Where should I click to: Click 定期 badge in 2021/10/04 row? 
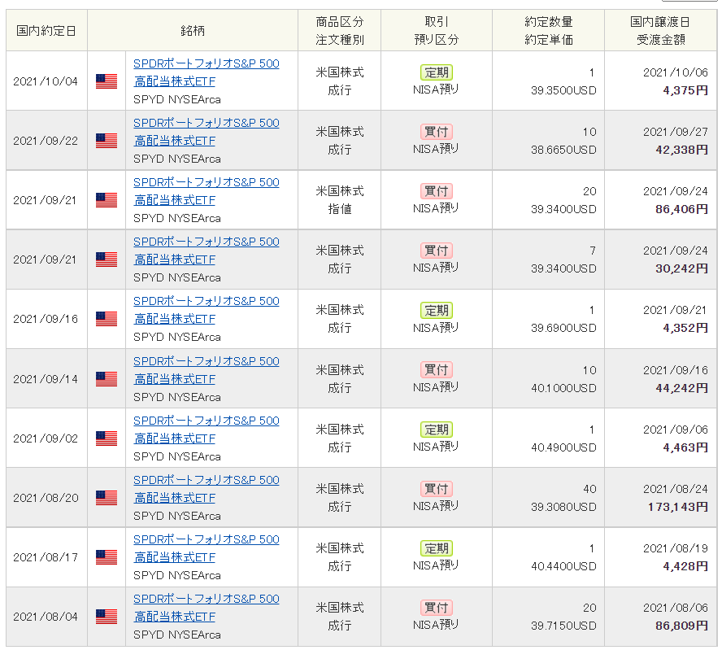(436, 72)
